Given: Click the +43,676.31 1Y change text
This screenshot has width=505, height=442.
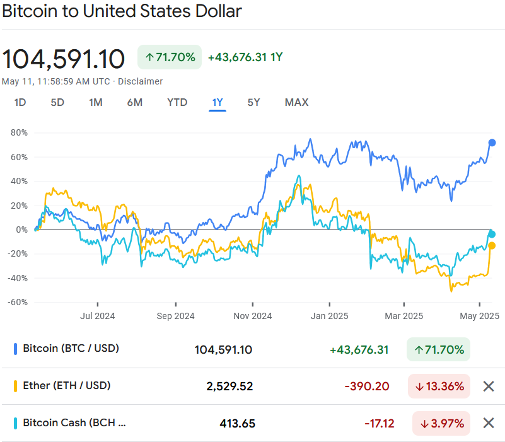Looking at the screenshot, I should point(245,57).
